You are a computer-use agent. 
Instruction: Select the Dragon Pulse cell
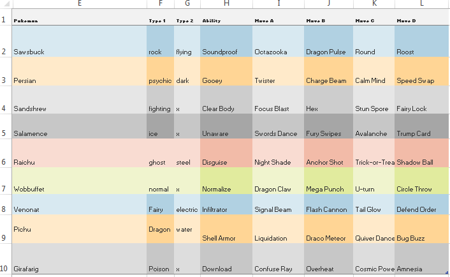(329, 41)
